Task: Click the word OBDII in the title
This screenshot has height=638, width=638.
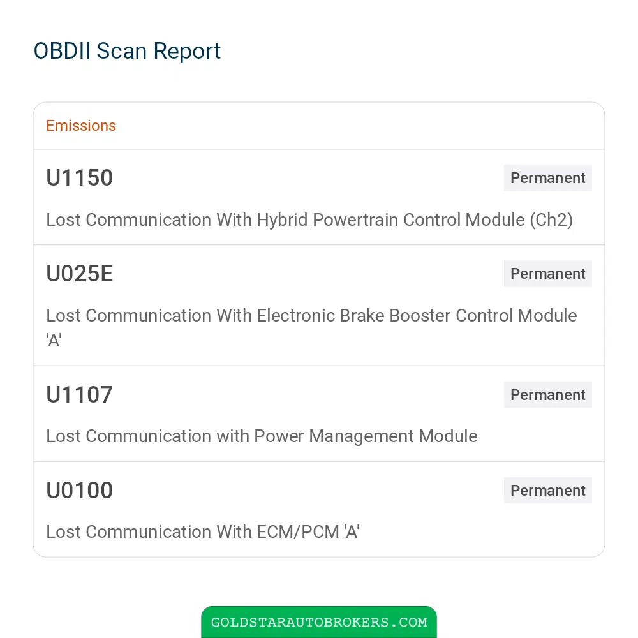Action: point(62,51)
